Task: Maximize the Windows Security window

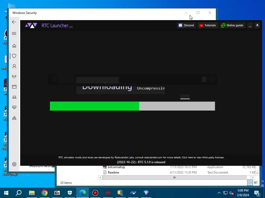Action: pos(198,13)
